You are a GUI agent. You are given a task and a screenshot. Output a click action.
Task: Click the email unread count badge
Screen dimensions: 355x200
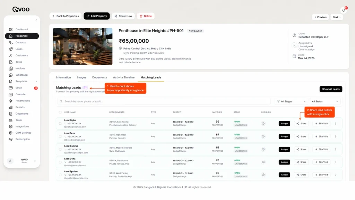tap(36, 88)
